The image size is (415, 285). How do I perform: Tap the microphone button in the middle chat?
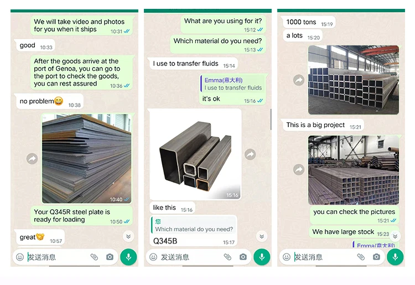click(x=262, y=257)
